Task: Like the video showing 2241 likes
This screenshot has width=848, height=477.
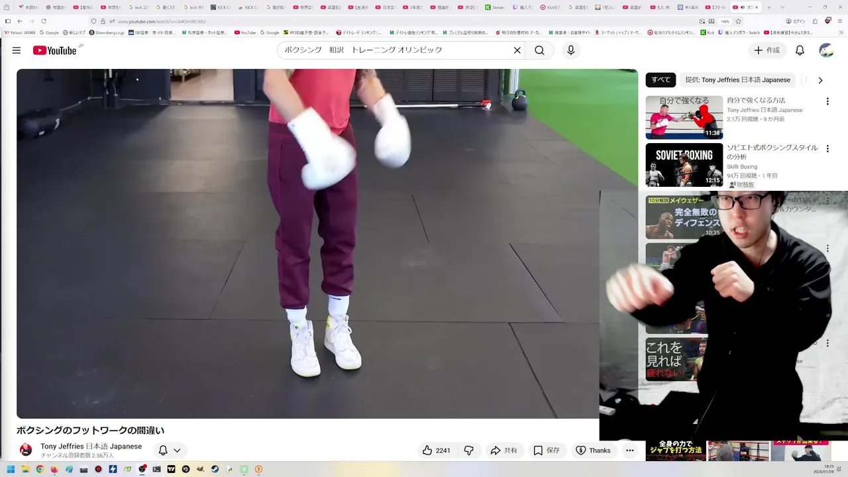Action: point(436,450)
